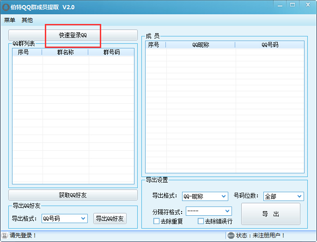
Task: Open the 其他 menu
Action: point(27,20)
